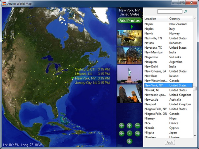This screenshot has height=149, width=199.
Task: Click the list scrollbar up arrow
Action: 195,18
